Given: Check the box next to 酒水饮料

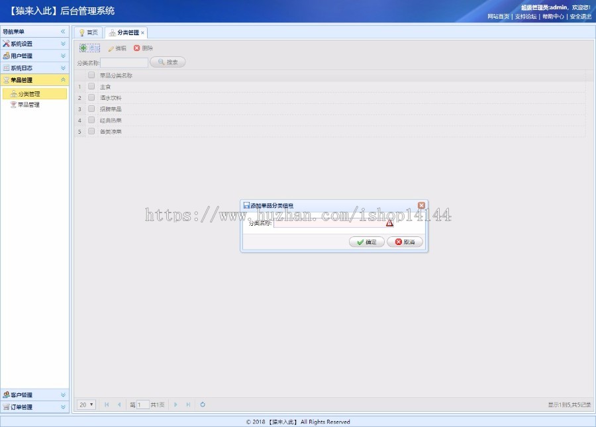Looking at the screenshot, I should pos(91,98).
